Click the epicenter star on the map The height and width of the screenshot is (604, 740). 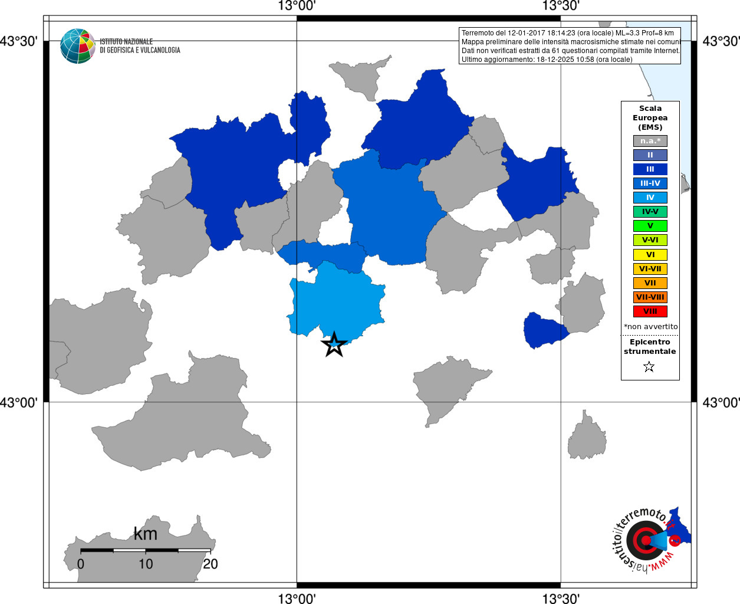point(334,344)
